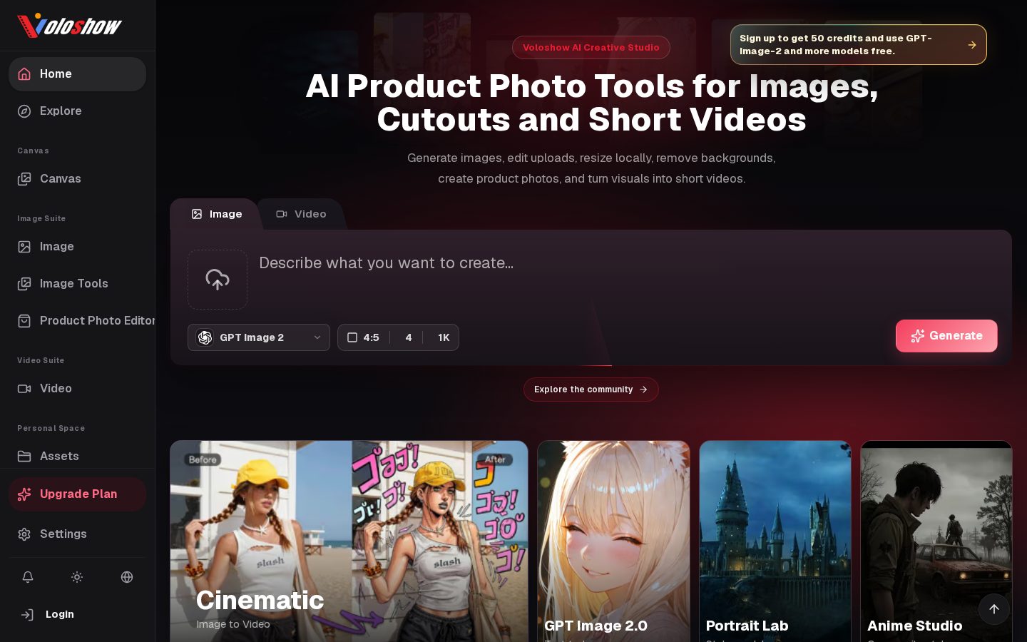The width and height of the screenshot is (1027, 642).
Task: Click the Upgrade Plan sparkle icon
Action: click(24, 494)
